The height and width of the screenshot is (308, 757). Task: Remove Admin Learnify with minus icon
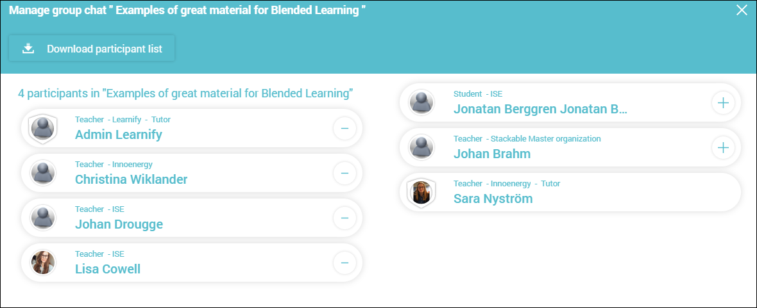[x=344, y=128]
